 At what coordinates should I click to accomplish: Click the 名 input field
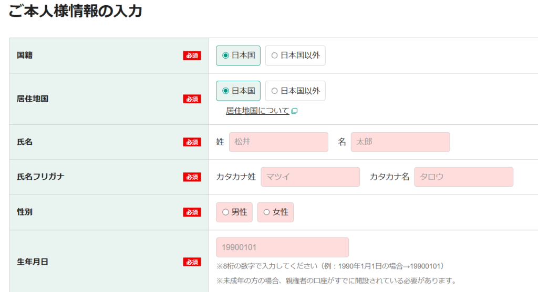tap(400, 142)
